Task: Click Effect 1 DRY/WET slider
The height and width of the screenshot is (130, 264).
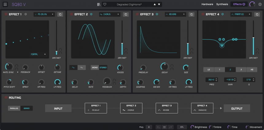Action: 56,38
